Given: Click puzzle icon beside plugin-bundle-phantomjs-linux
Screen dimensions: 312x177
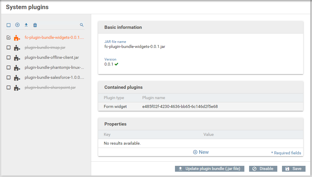Looking at the screenshot, I should pos(17,68).
